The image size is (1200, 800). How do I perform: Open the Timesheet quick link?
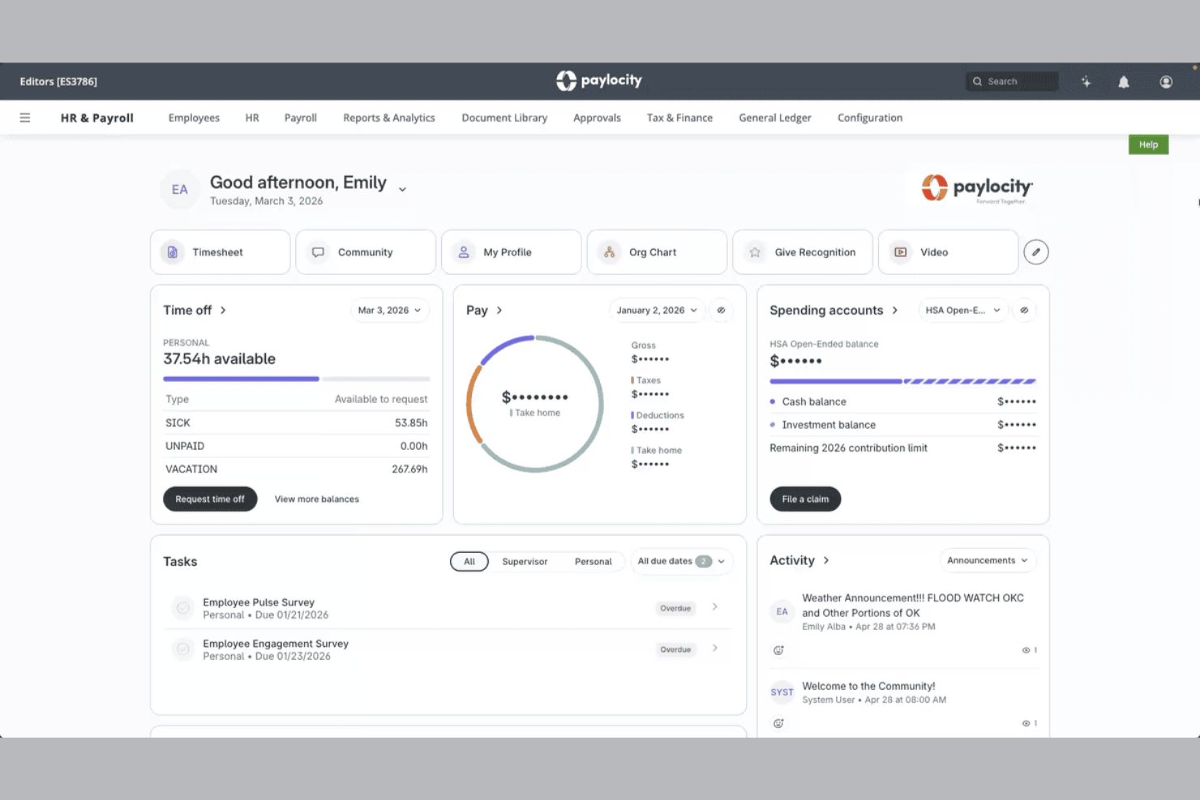pyautogui.click(x=220, y=252)
